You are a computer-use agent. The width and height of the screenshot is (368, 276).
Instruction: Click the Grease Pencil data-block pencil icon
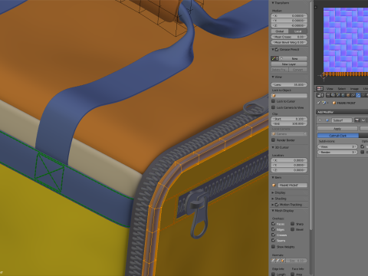pos(274,58)
